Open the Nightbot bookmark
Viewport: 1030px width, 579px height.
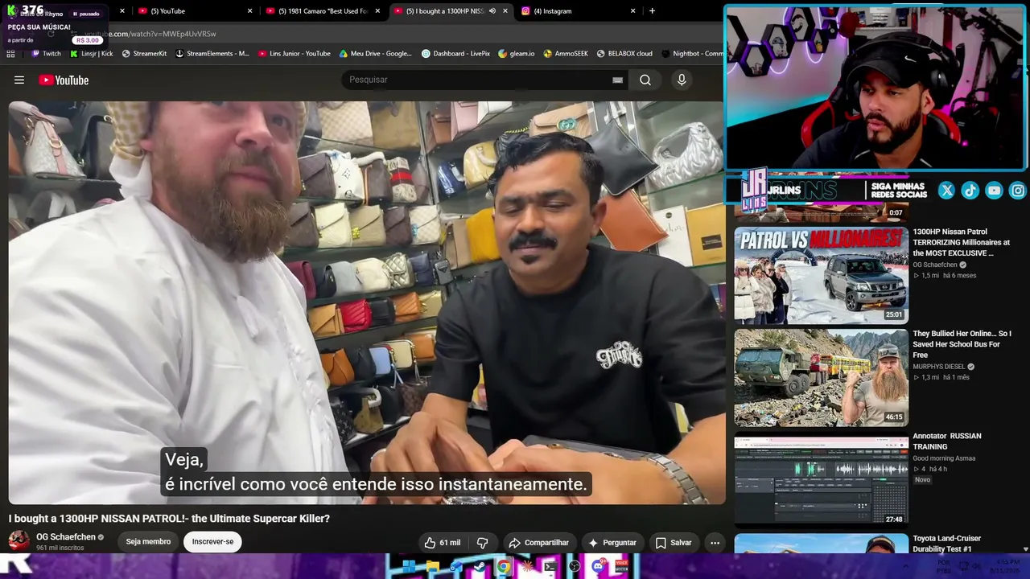point(692,54)
